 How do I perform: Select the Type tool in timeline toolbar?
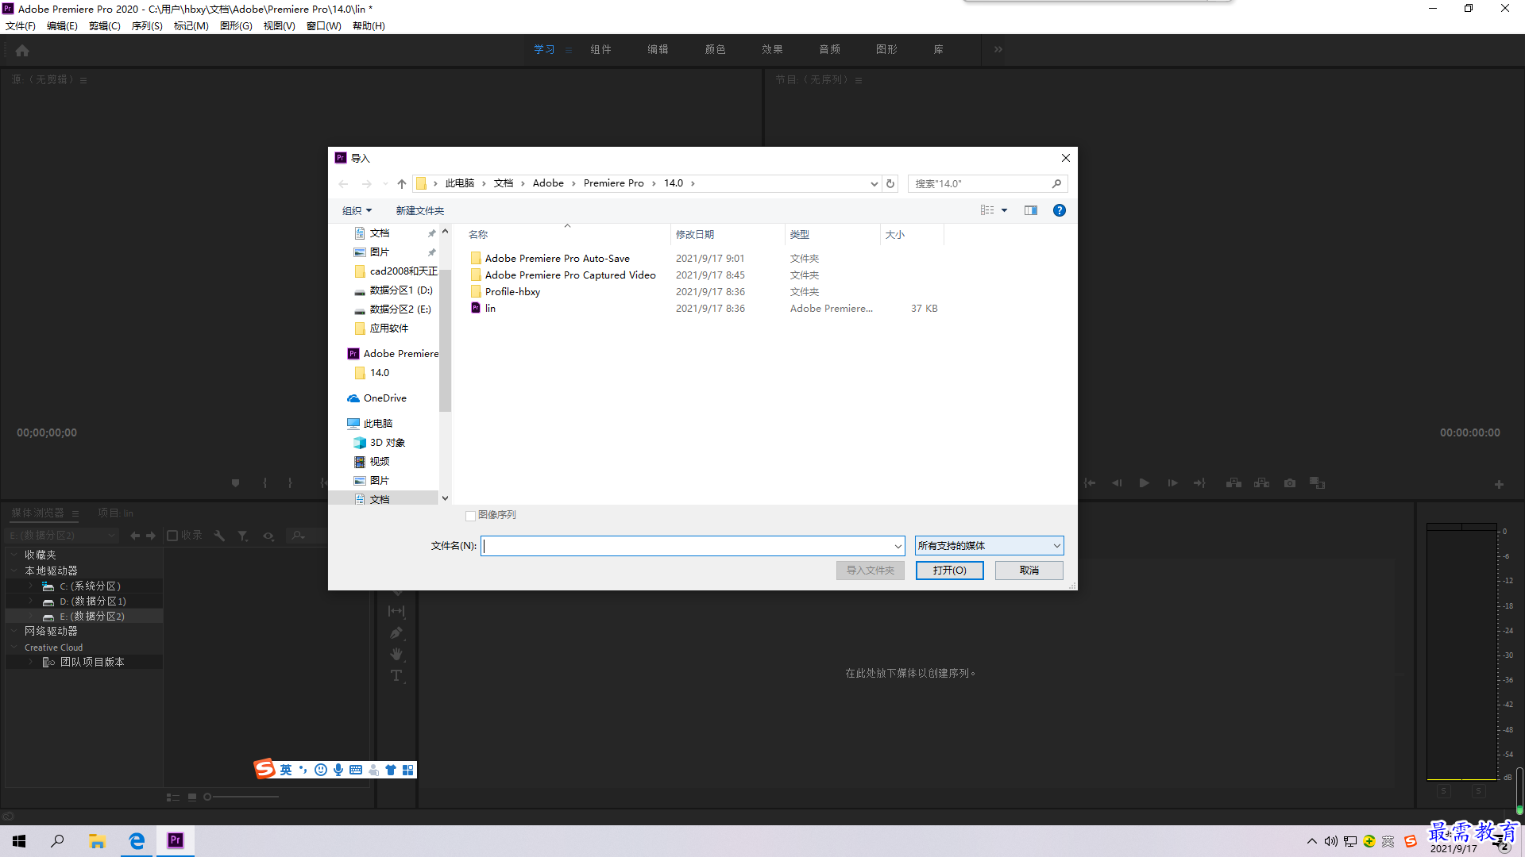(x=396, y=676)
